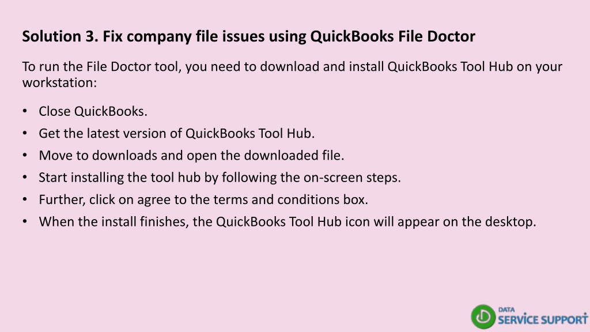Click the intro paragraph about File Doctor tool

coord(292,74)
